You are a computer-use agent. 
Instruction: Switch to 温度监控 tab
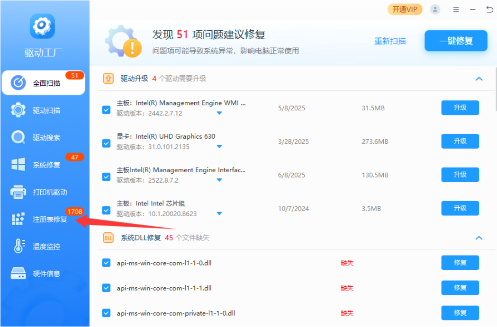click(x=44, y=246)
